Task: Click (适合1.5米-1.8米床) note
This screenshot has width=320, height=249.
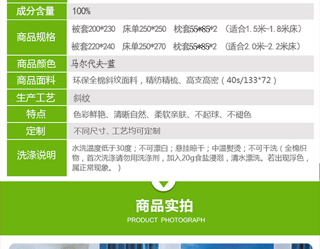Action: pyautogui.click(x=263, y=29)
